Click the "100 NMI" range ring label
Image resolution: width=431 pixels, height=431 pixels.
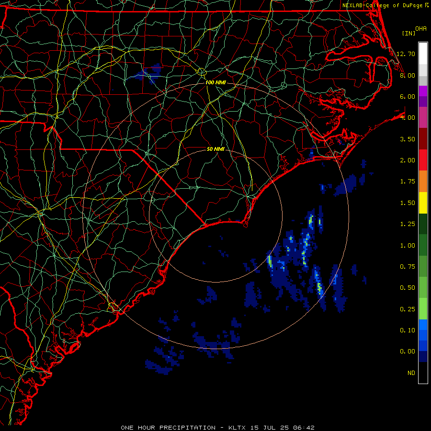(x=215, y=82)
